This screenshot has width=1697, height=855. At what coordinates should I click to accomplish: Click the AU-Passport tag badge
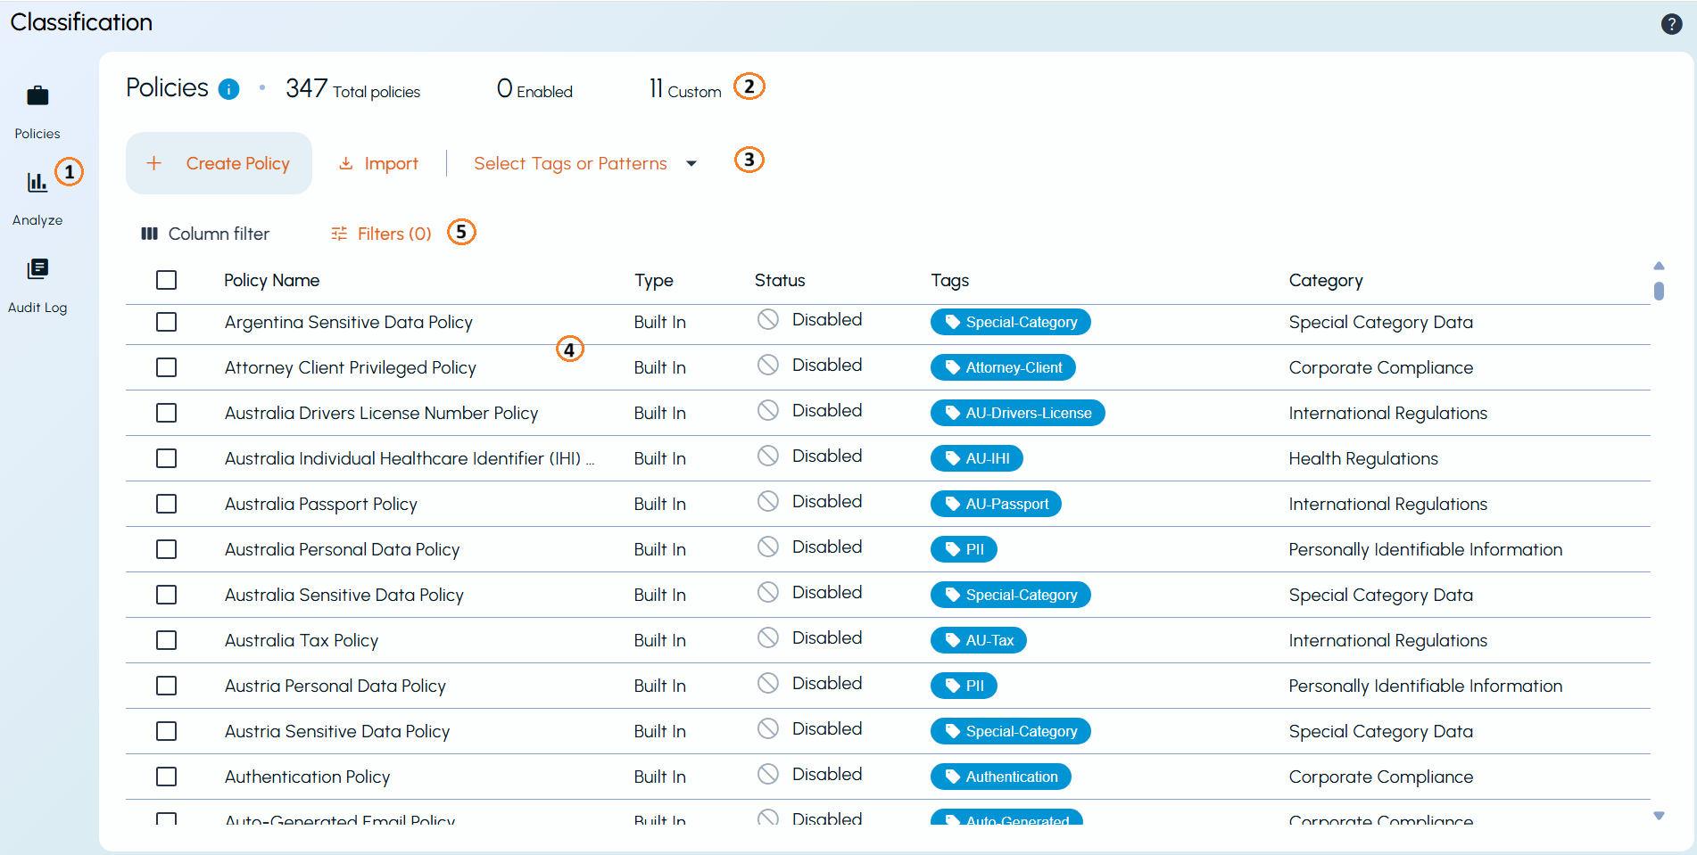996,504
